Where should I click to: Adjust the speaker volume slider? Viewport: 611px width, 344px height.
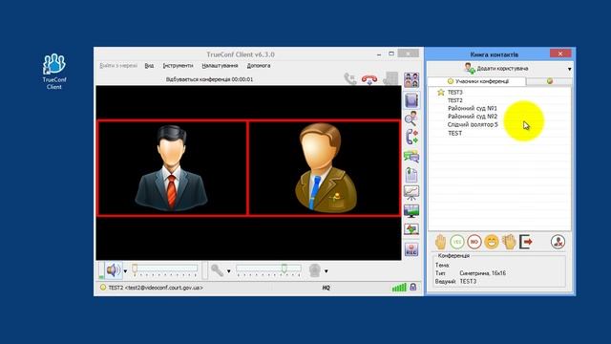tap(165, 269)
